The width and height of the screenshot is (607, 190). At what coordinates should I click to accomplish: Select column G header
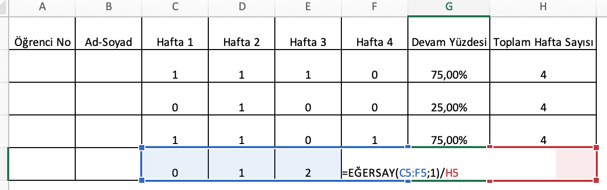coord(449,8)
